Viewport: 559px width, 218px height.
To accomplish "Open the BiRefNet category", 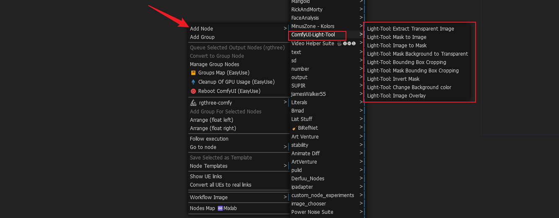I will point(327,128).
